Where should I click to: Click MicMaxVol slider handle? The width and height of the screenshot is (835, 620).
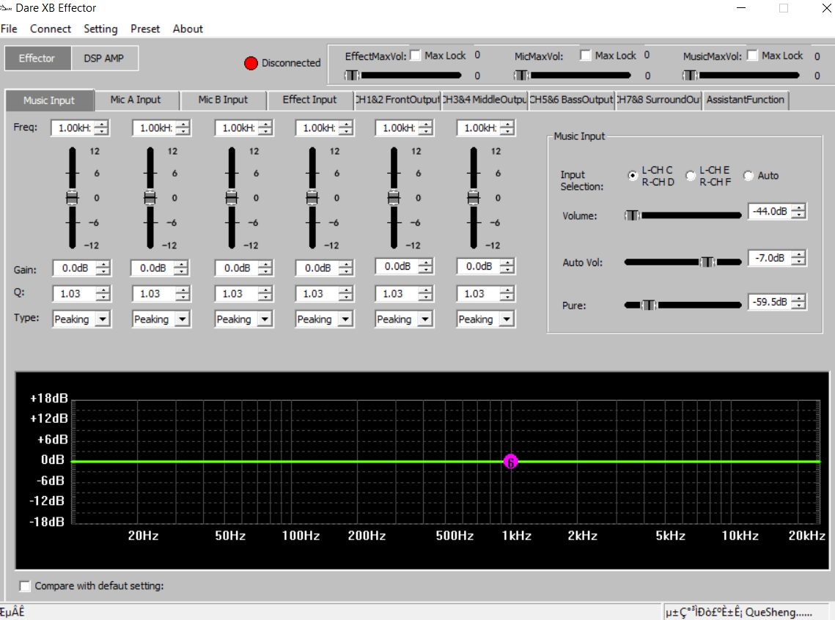click(522, 75)
